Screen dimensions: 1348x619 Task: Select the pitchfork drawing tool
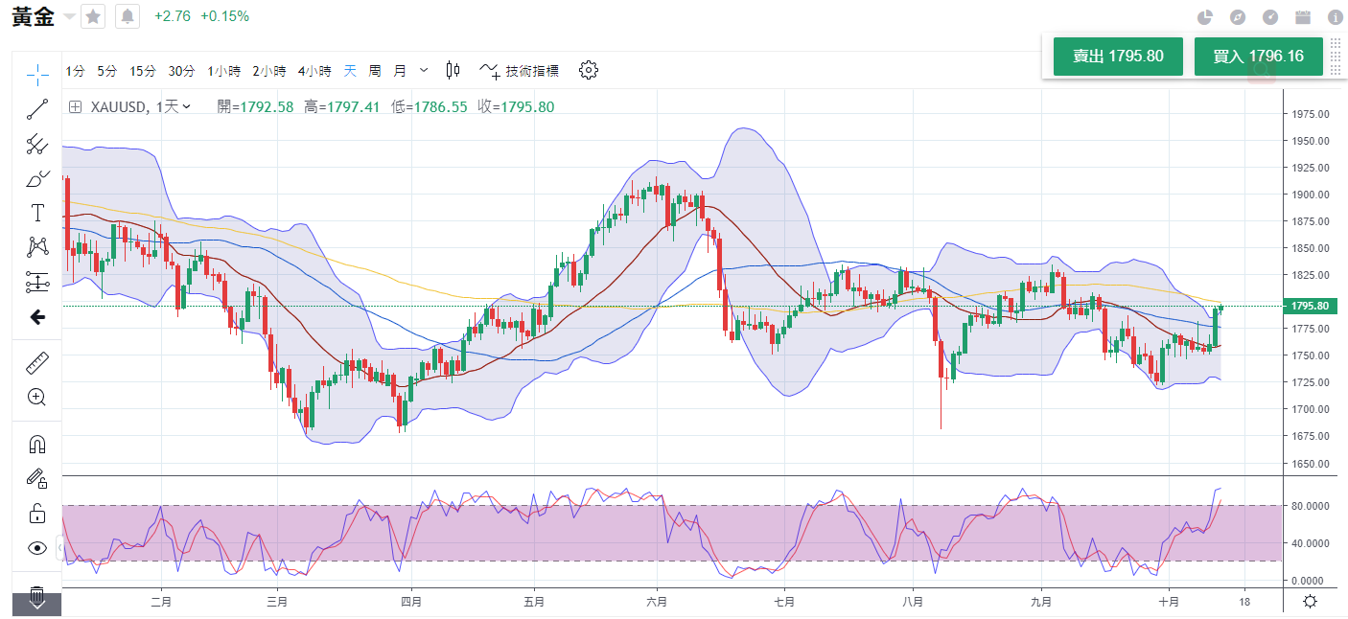click(37, 145)
